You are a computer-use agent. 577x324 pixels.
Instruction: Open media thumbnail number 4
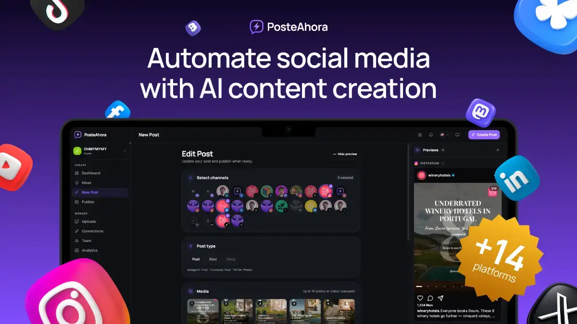[305, 311]
